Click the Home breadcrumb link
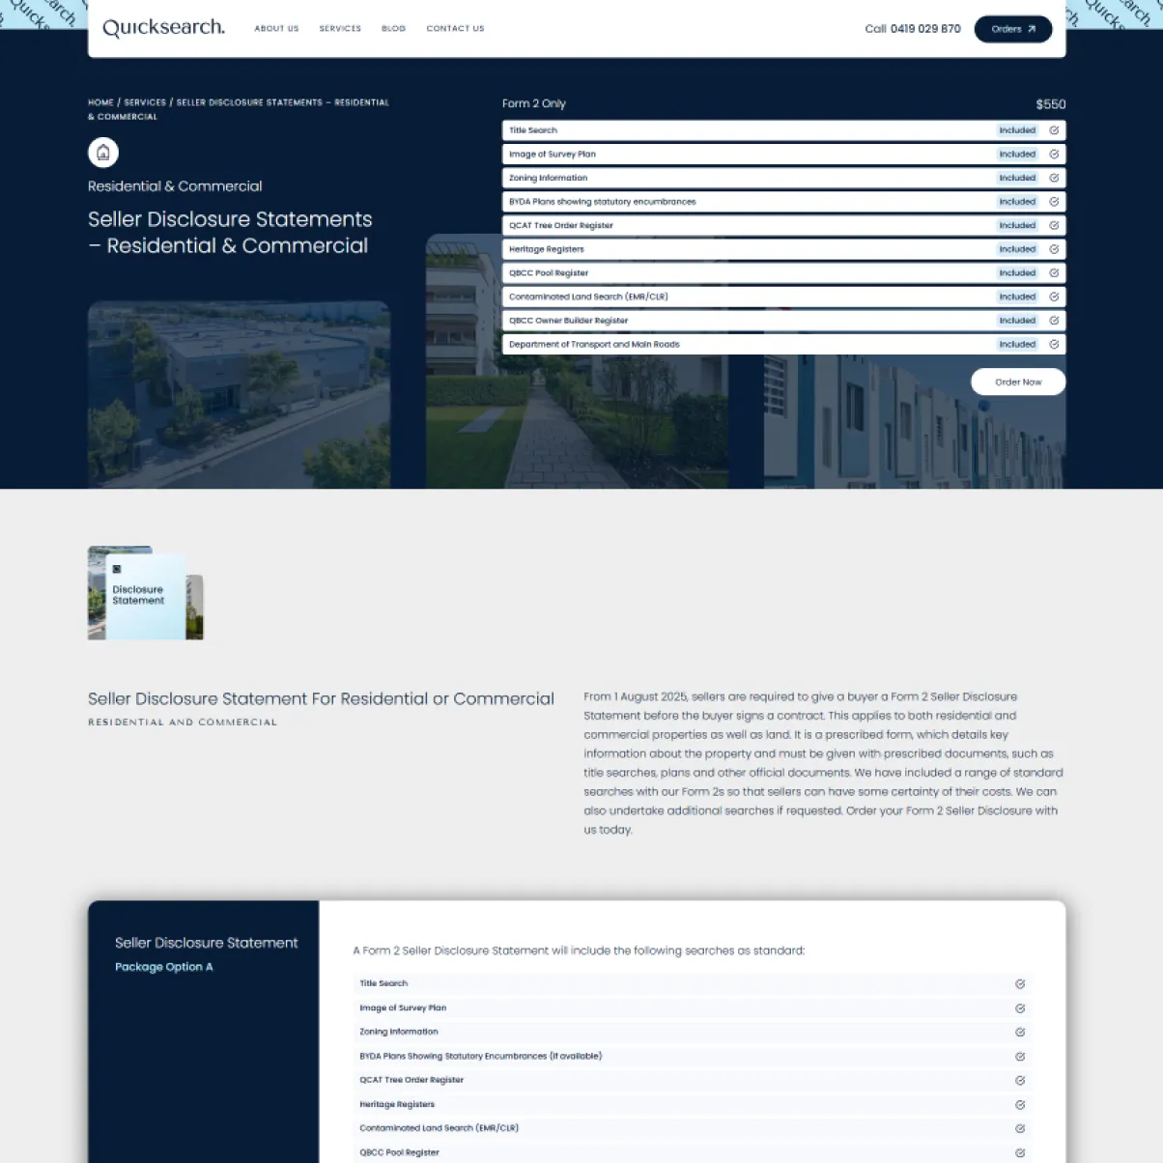 click(100, 102)
